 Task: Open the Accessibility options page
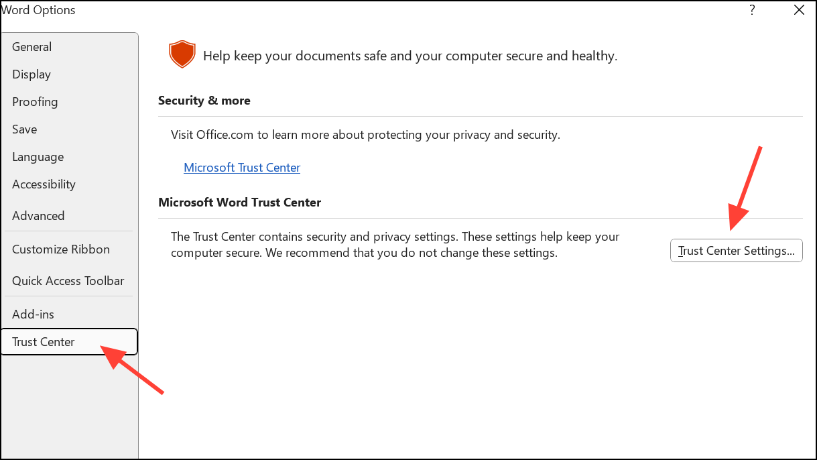[x=44, y=184]
